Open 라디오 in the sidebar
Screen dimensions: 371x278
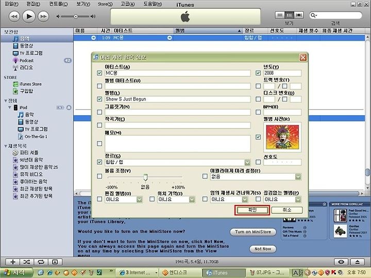click(23, 67)
